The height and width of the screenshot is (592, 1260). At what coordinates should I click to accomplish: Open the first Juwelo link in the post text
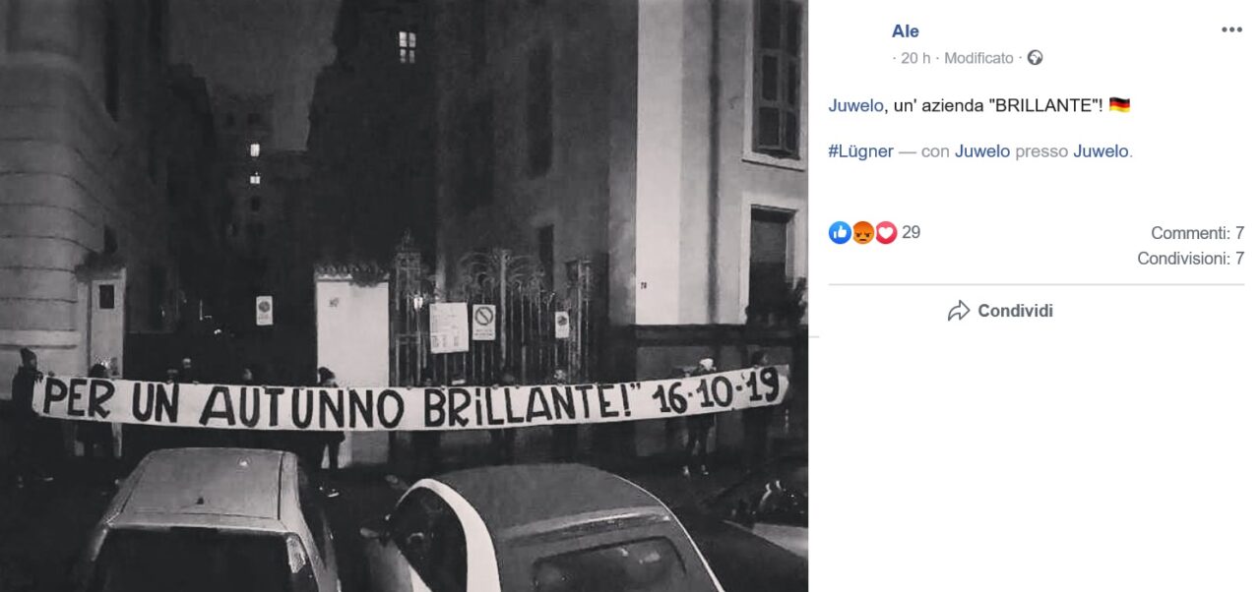point(855,104)
